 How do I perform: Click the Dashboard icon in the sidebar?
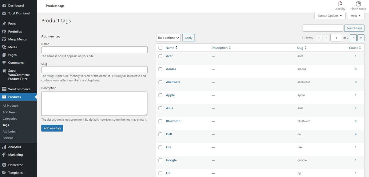pos(4,6)
